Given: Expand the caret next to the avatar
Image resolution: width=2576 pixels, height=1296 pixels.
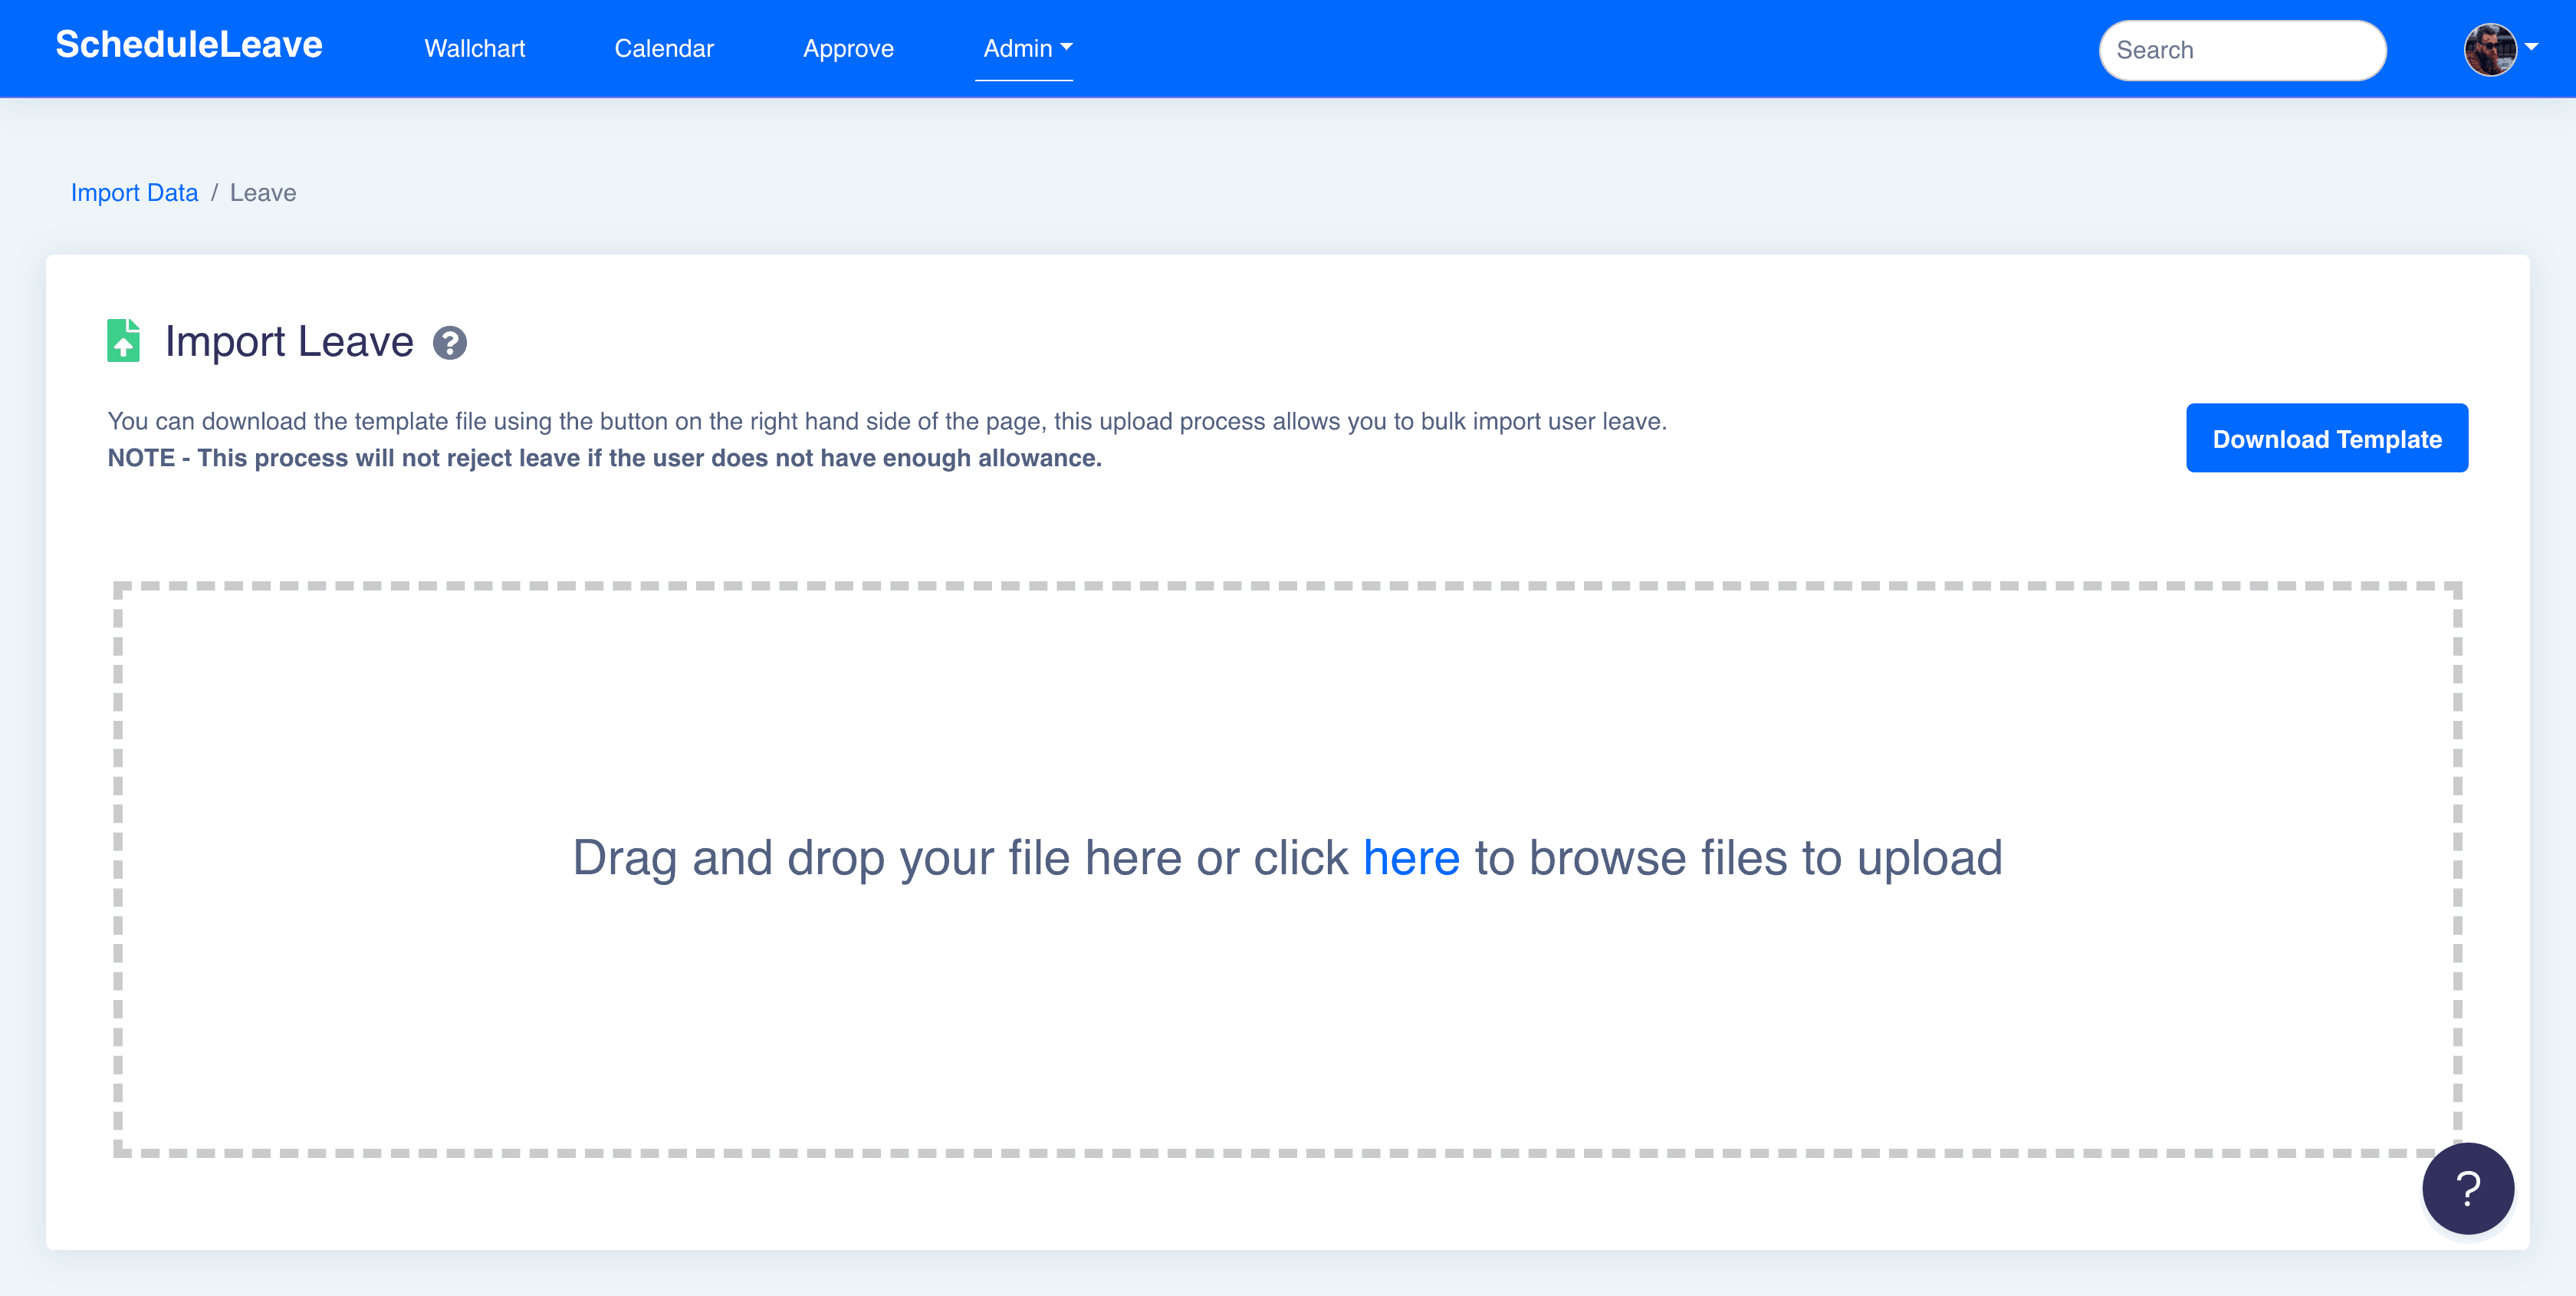Looking at the screenshot, I should (2532, 47).
